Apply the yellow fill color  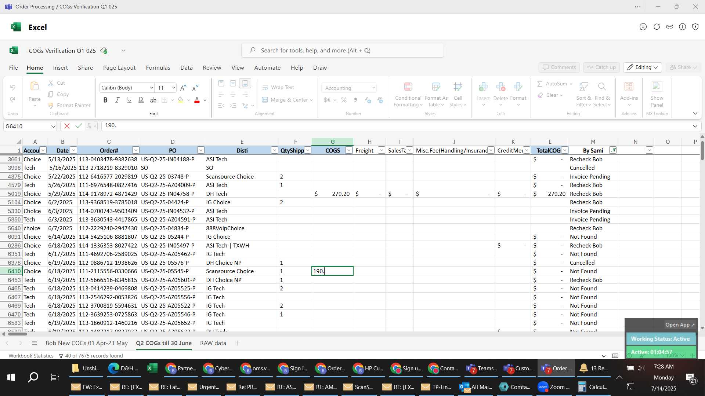coord(180,100)
